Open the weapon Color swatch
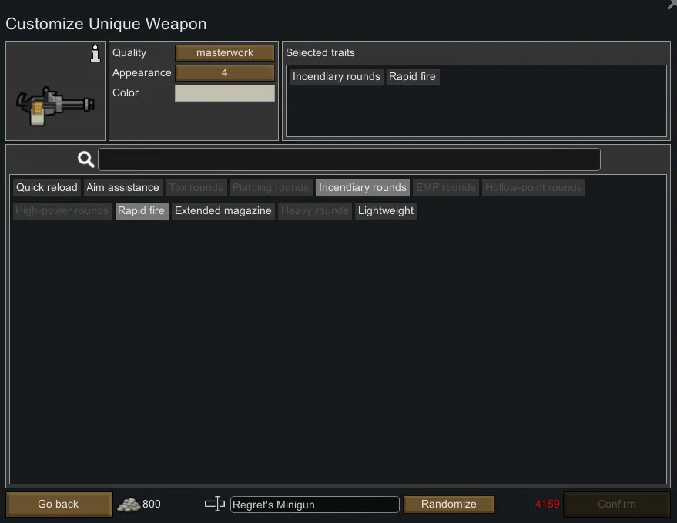This screenshot has height=523, width=677. point(225,93)
